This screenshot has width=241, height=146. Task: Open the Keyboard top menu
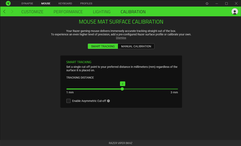(x=65, y=3)
